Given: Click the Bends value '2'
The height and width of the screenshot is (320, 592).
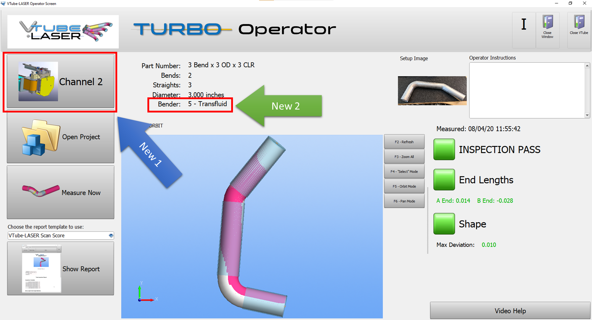Looking at the screenshot, I should [190, 75].
